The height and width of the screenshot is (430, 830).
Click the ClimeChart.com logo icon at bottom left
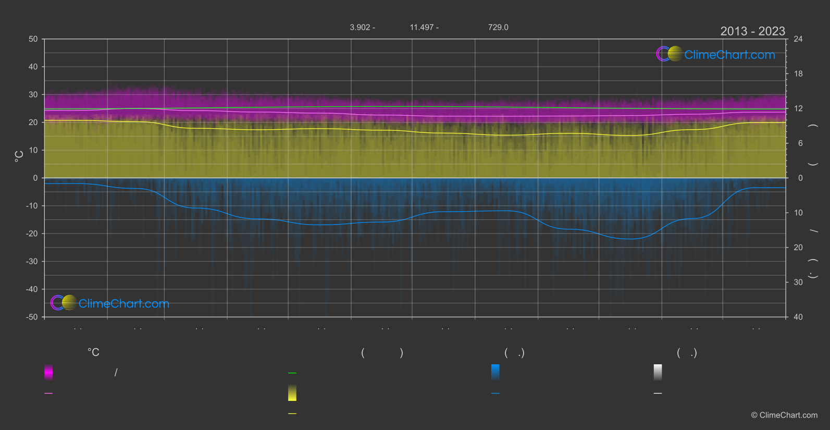click(64, 303)
